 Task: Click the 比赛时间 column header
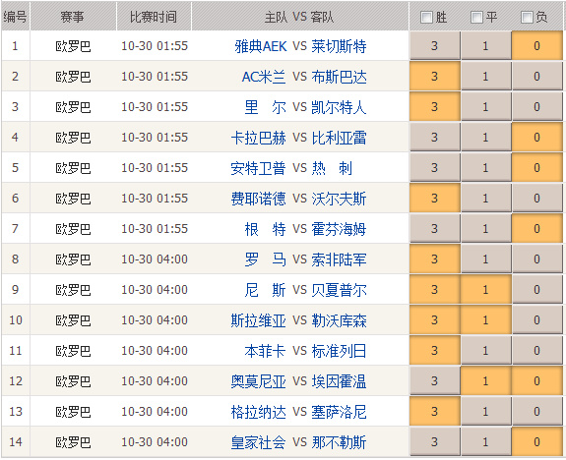(x=154, y=17)
